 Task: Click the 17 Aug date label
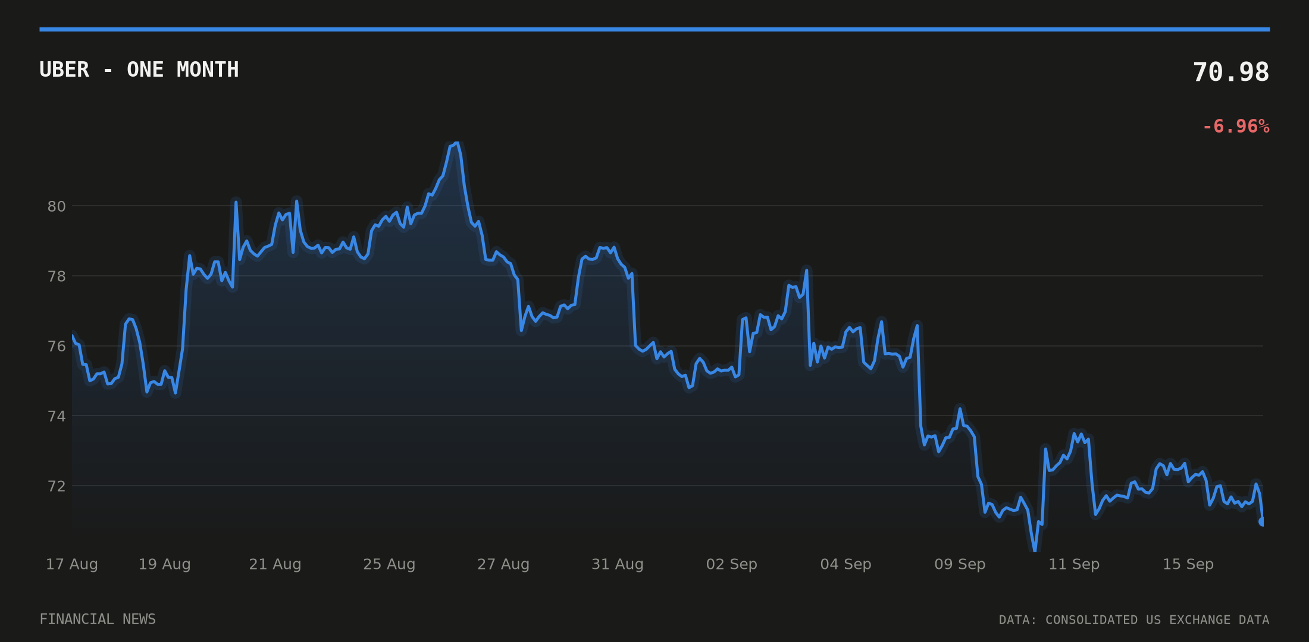tap(72, 564)
